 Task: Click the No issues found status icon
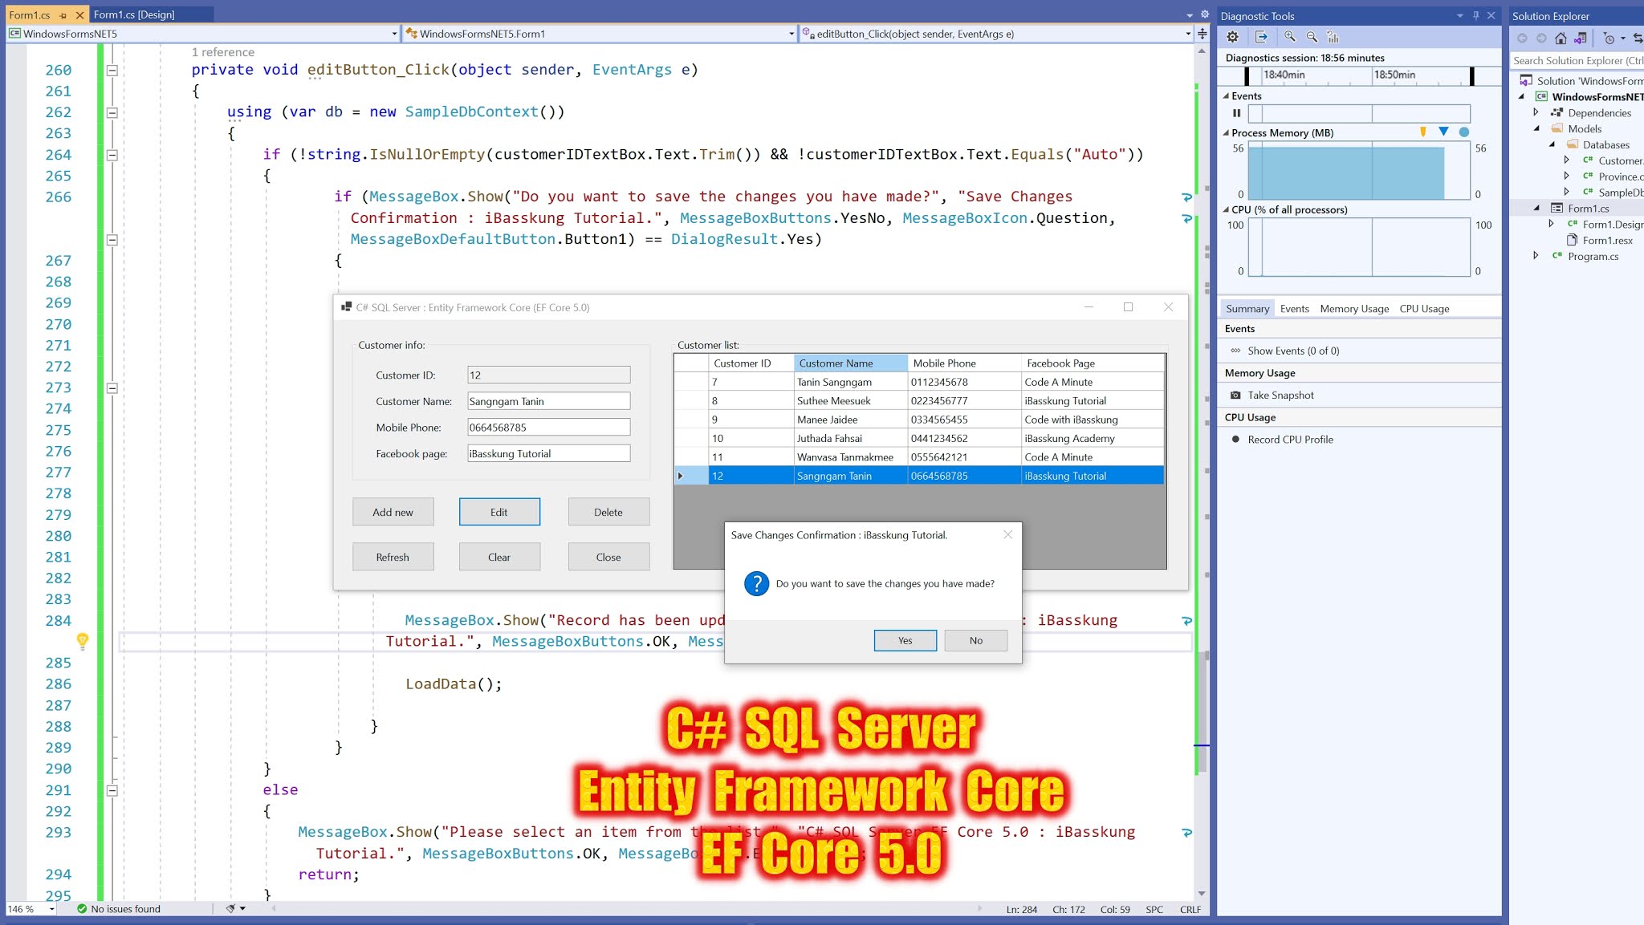point(82,909)
